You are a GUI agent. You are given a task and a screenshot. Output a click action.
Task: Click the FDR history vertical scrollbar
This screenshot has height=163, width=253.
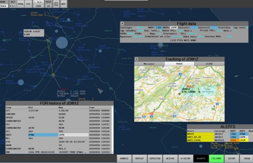click(113, 129)
